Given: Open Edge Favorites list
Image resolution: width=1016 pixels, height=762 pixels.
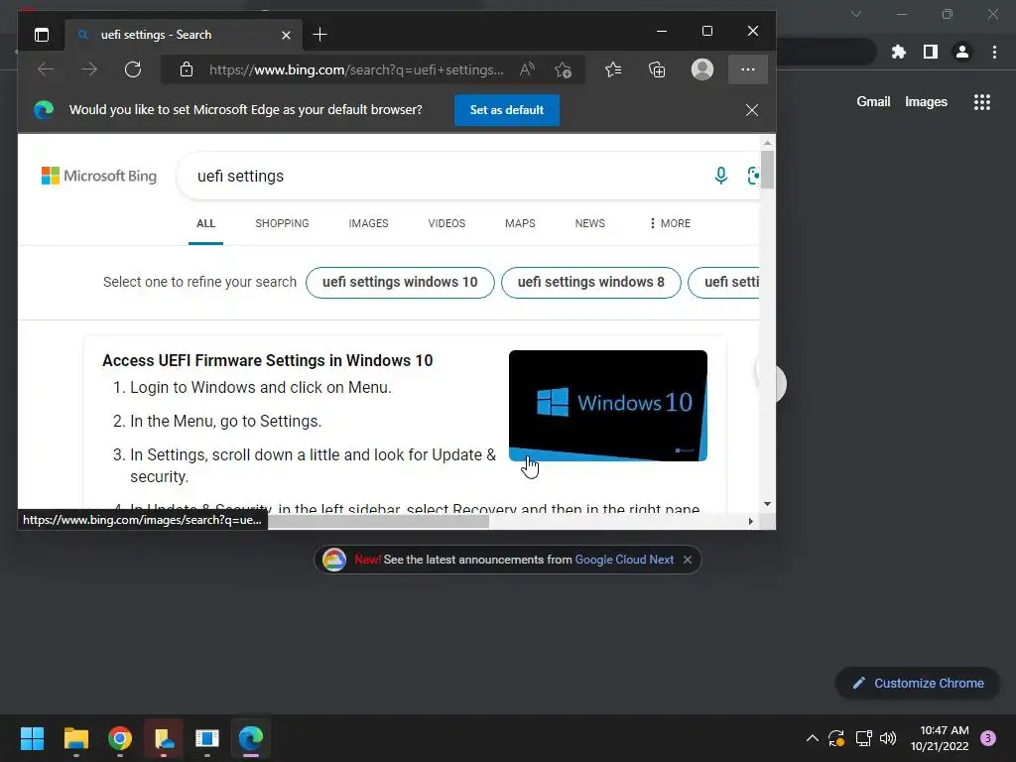Looking at the screenshot, I should coord(613,69).
